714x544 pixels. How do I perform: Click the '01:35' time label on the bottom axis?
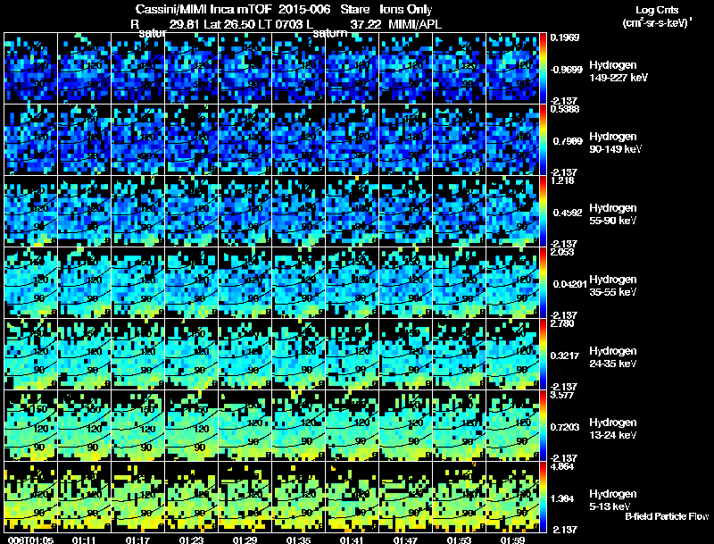tap(298, 540)
